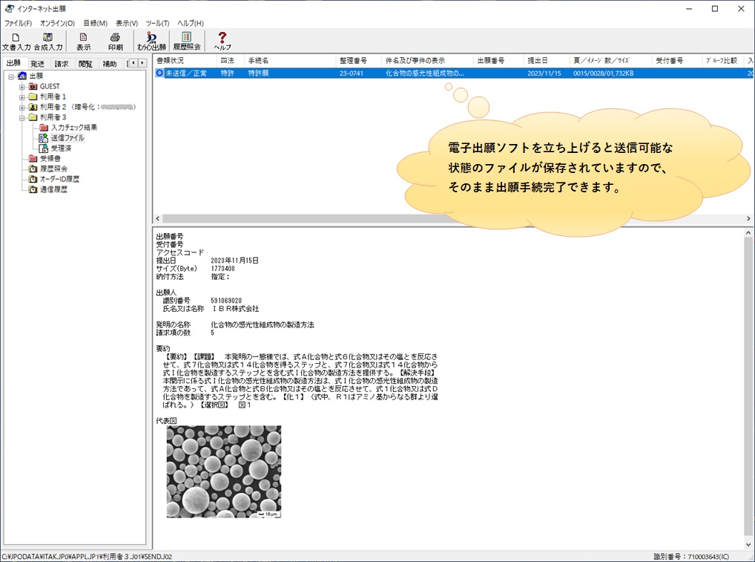Screen dimensions: 755x562
Task: Click the 文書入力 toolbar icon
Action: [16, 41]
